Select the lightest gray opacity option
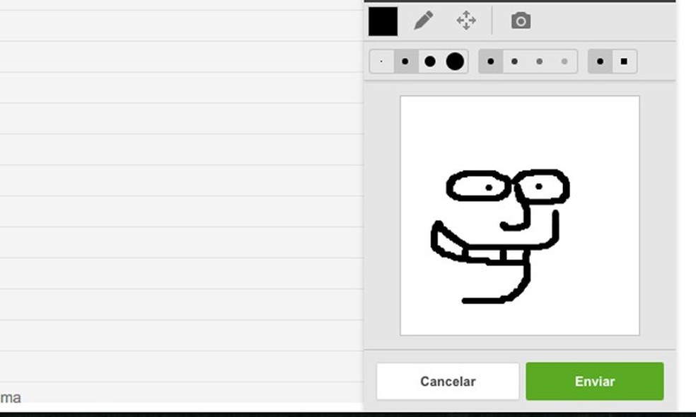Screen dimensions: 696x417 (564, 62)
